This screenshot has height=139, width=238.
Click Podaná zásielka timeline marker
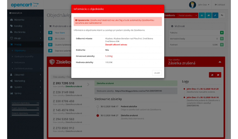[98, 106]
